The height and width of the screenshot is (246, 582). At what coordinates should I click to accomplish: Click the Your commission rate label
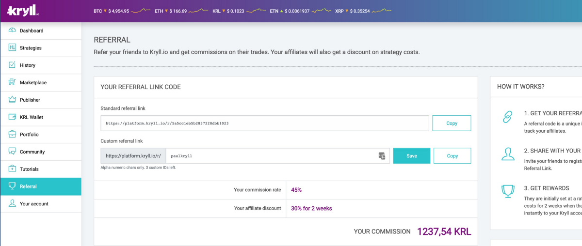click(x=257, y=190)
